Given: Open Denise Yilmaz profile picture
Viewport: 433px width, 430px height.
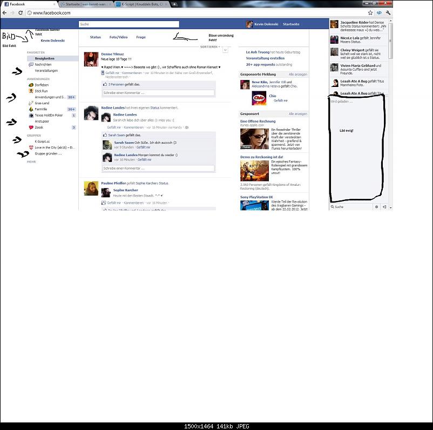Looking at the screenshot, I should [x=91, y=59].
